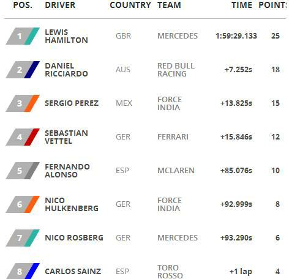Image resolution: width=292 pixels, height=279 pixels.
Task: Sort by the DRIVER column header
Action: pos(60,5)
